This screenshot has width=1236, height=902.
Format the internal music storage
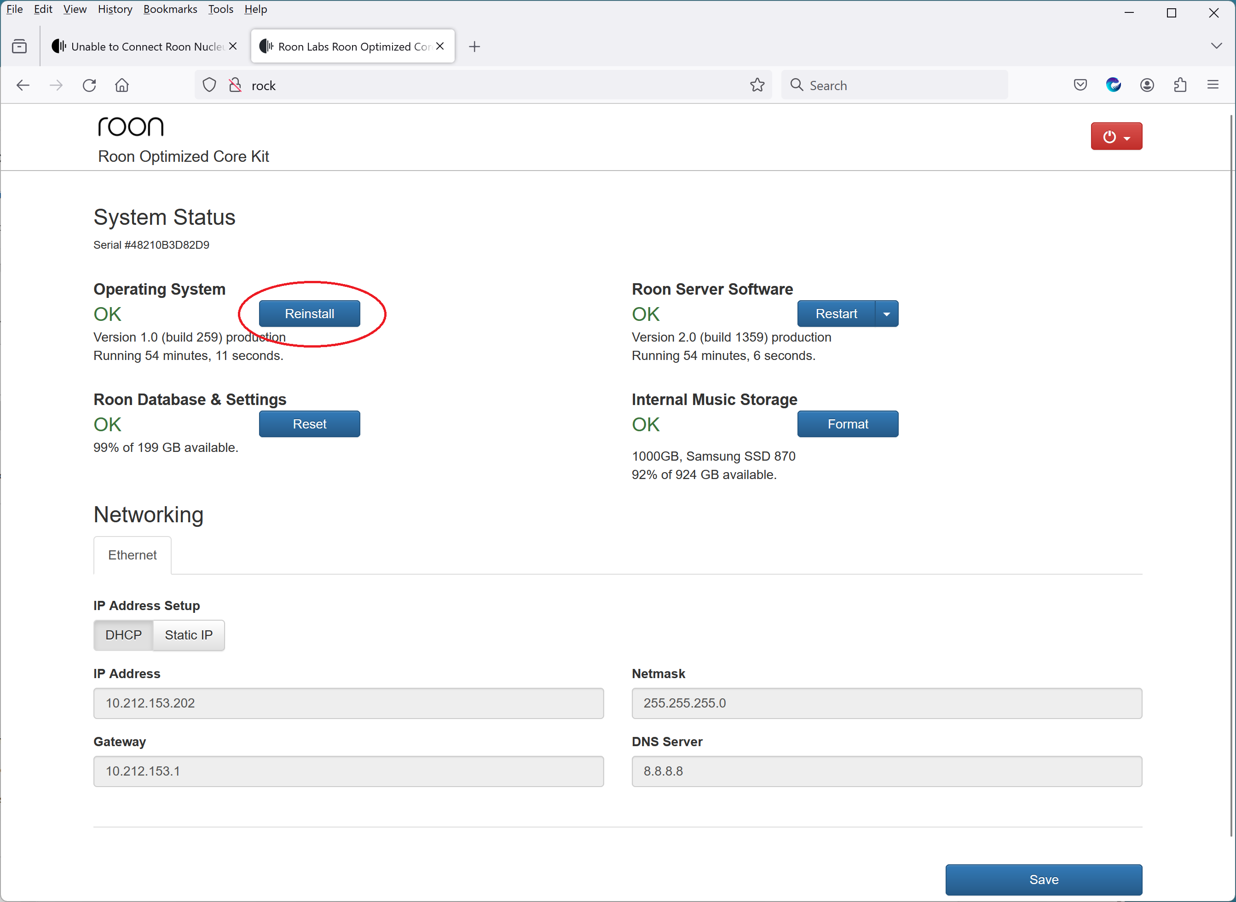click(x=848, y=424)
